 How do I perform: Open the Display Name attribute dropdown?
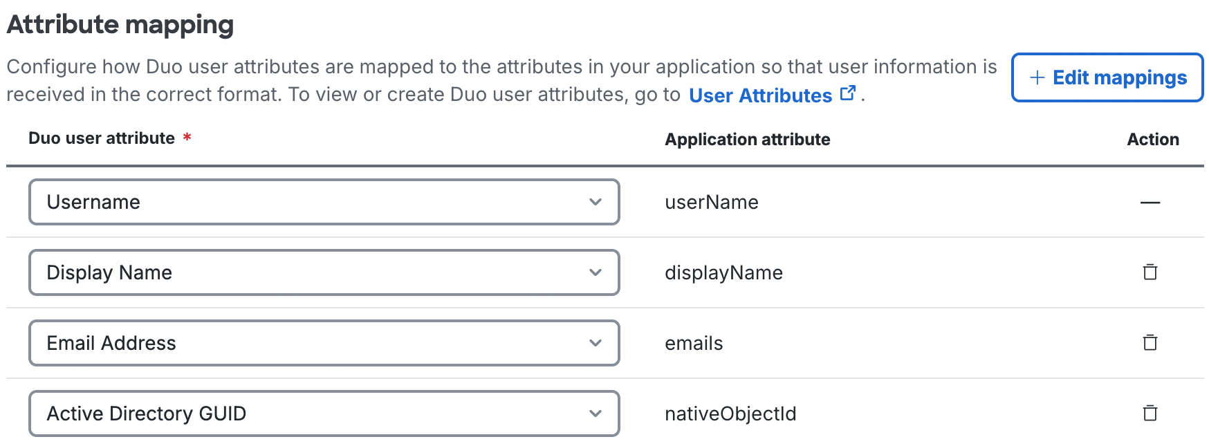click(324, 272)
